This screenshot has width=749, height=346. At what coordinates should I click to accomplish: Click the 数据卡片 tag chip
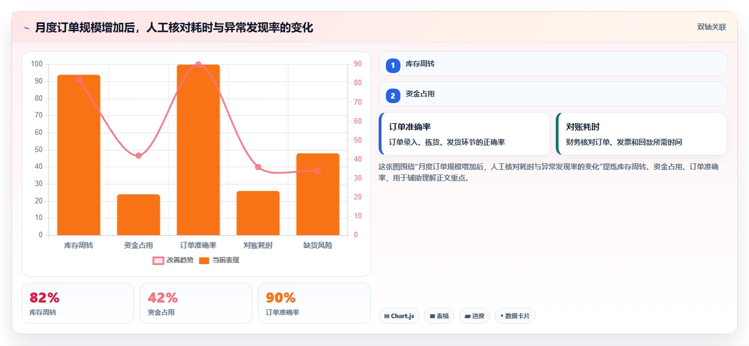[x=515, y=316]
